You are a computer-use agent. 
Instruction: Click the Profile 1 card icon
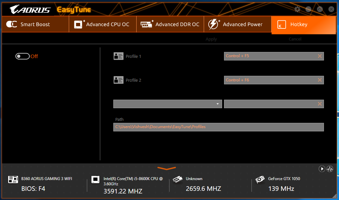(x=119, y=56)
